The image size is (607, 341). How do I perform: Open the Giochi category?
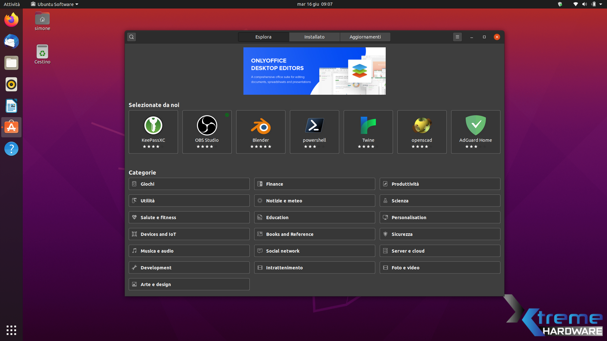coord(189,184)
